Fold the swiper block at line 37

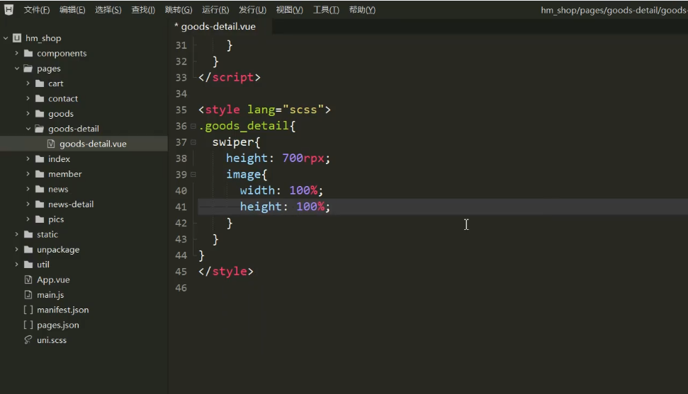pyautogui.click(x=193, y=142)
